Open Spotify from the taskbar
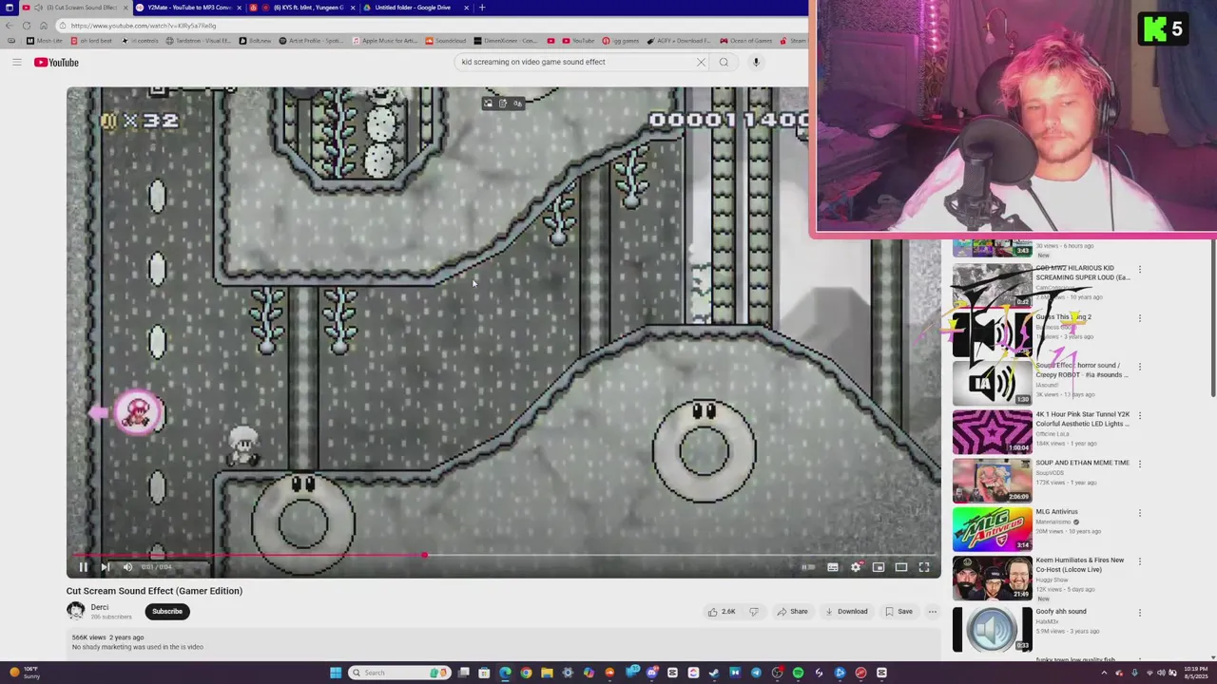Viewport: 1217px width, 684px height. 798,673
